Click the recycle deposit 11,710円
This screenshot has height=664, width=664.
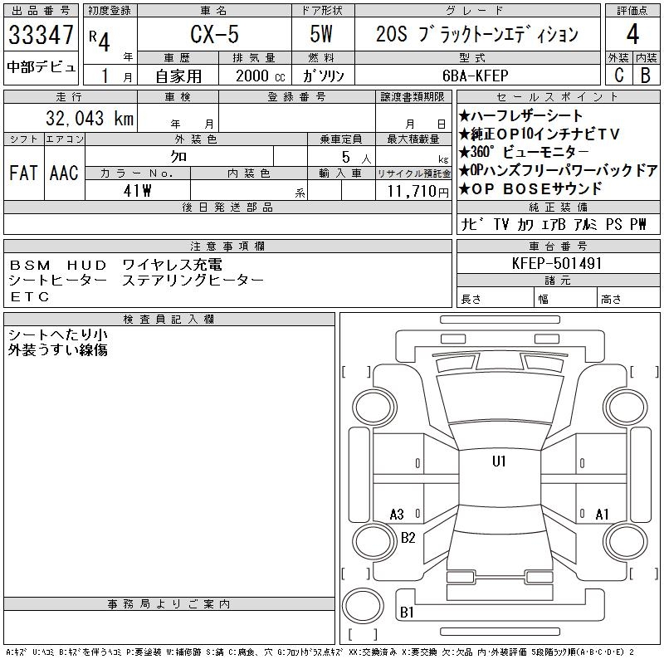pyautogui.click(x=417, y=192)
